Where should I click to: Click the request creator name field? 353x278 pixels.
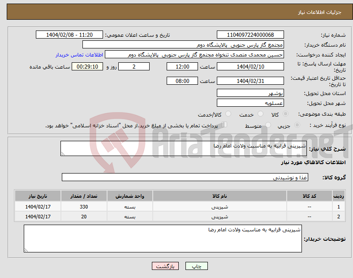pos(194,55)
